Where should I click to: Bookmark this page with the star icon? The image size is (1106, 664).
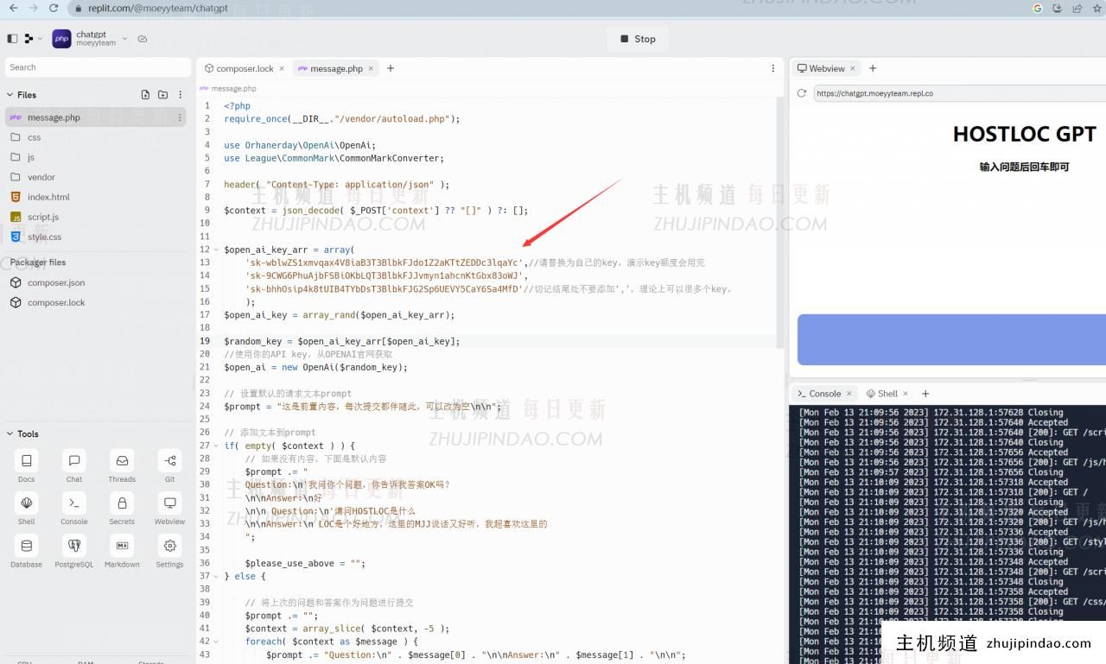coord(1097,8)
